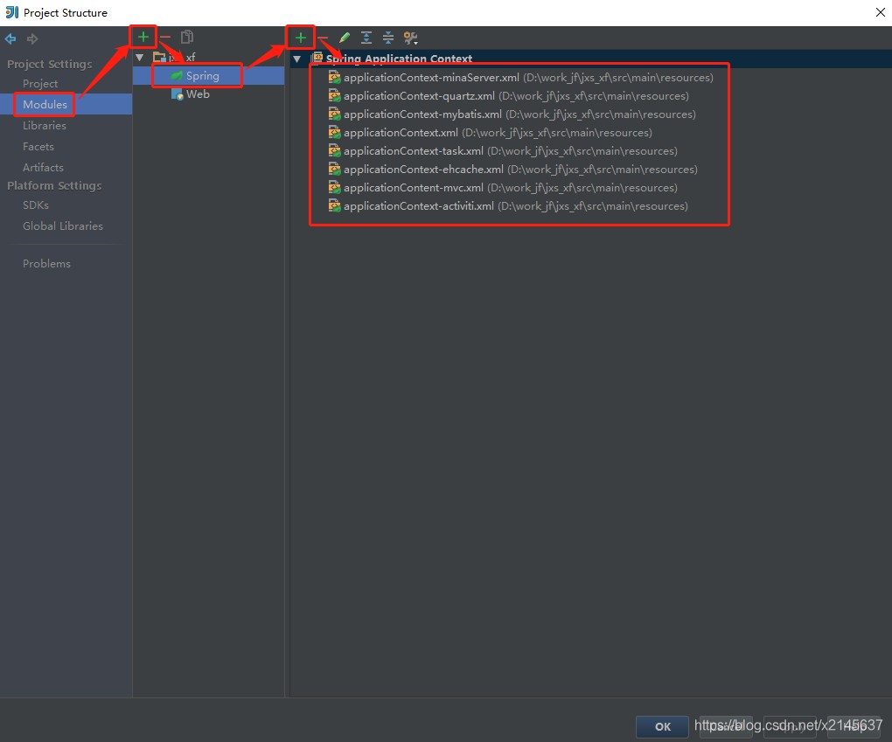Open the Libraries settings
892x742 pixels.
pos(45,125)
